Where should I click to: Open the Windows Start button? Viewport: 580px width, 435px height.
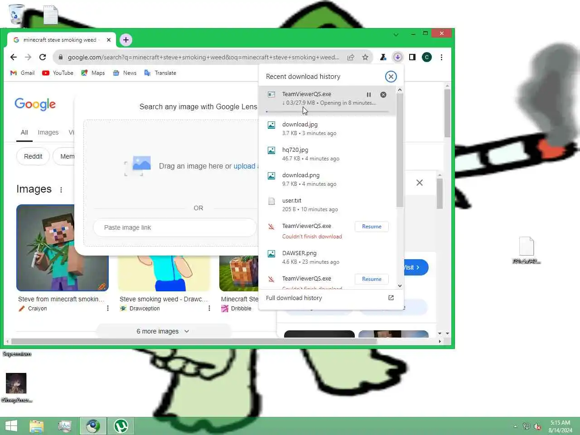pos(11,426)
